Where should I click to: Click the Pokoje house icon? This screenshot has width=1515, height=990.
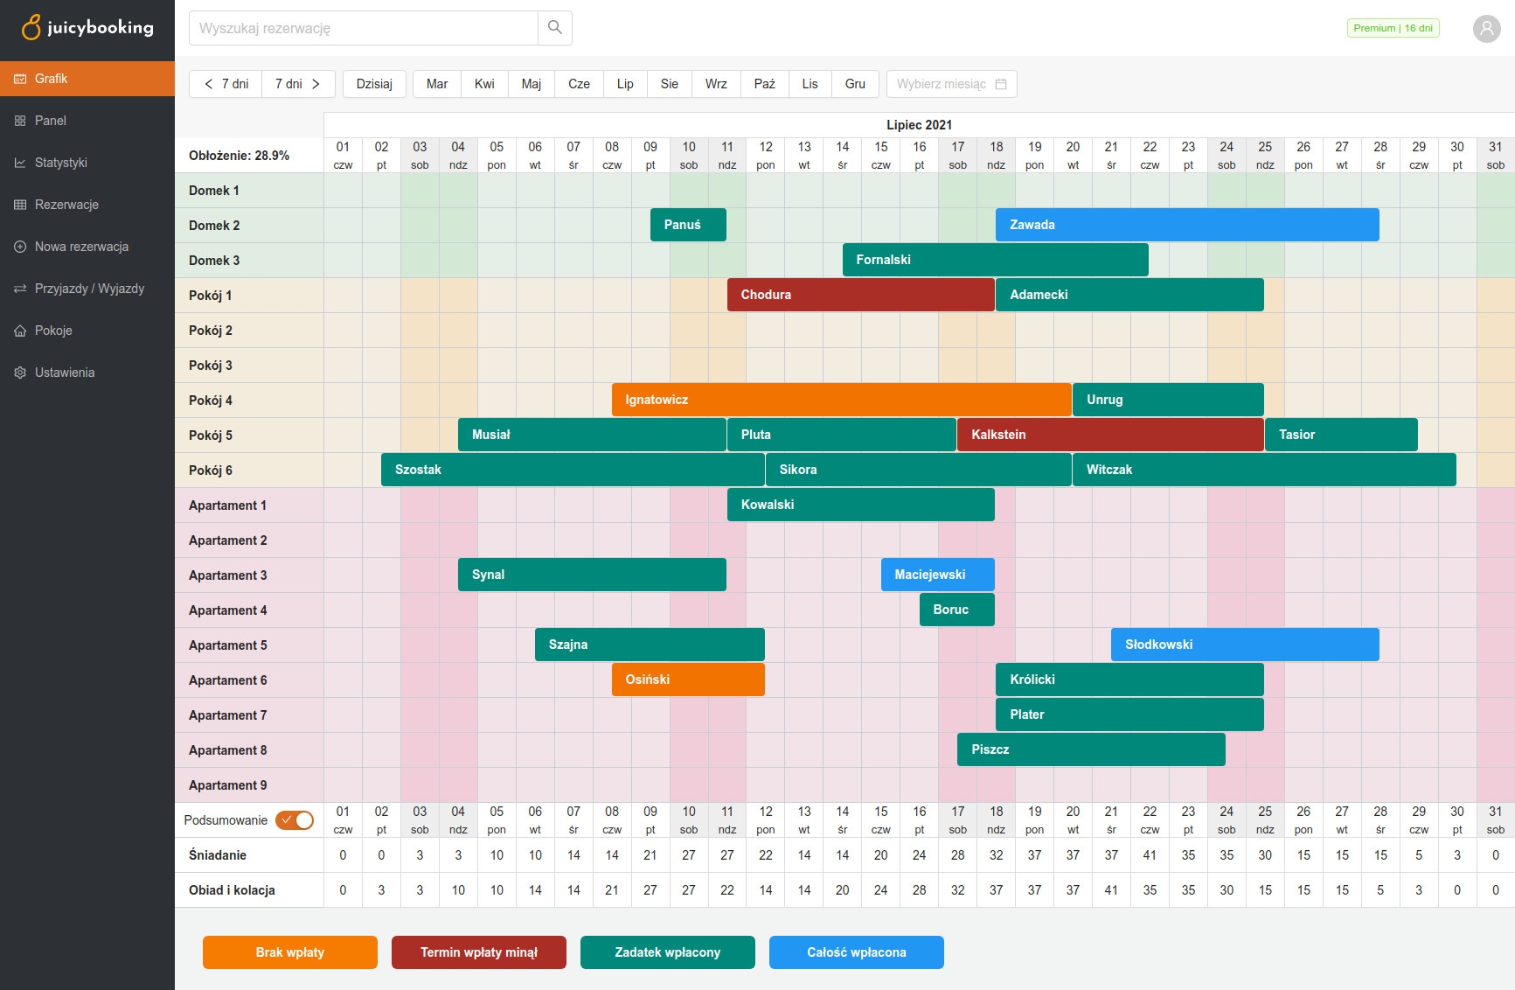tap(20, 331)
